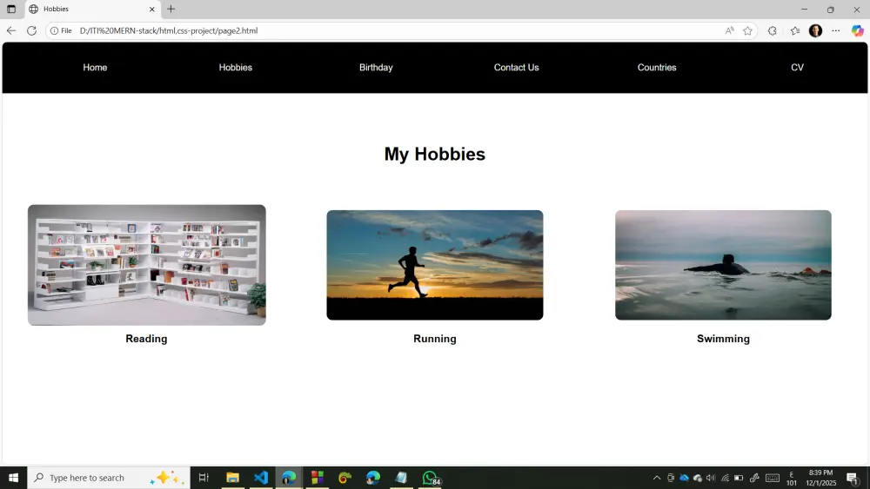Select the Hobbies browser tab
Image resolution: width=870 pixels, height=489 pixels.
(91, 9)
